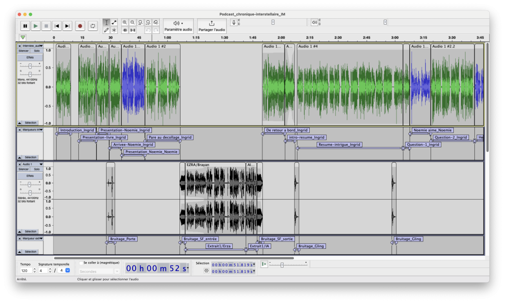Image resolution: width=505 pixels, height=303 pixels.
Task: Click Fit project to width icon
Action: point(148,23)
